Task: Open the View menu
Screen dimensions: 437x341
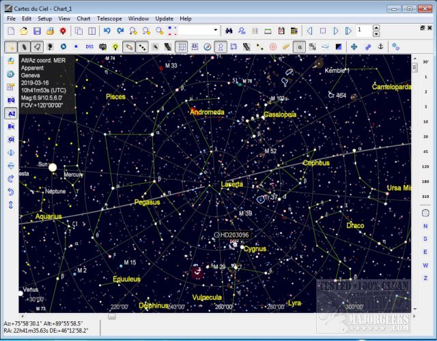Action: [64, 18]
